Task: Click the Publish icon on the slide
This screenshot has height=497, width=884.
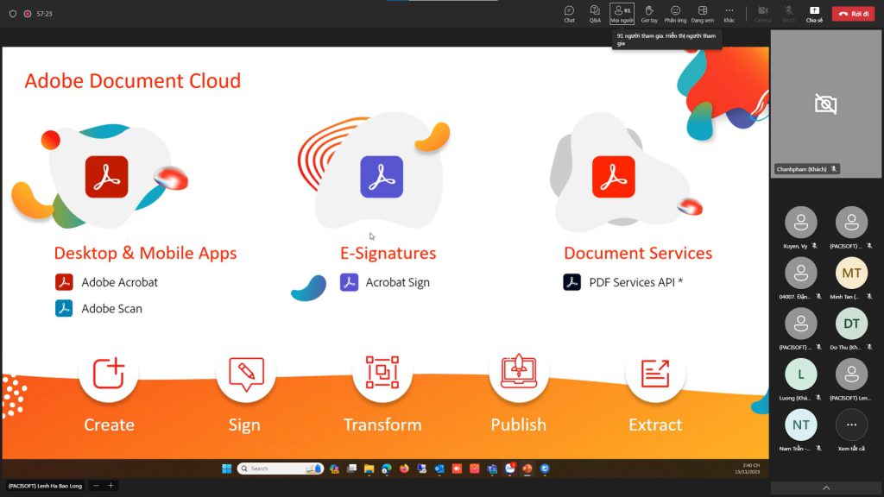Action: click(x=519, y=373)
